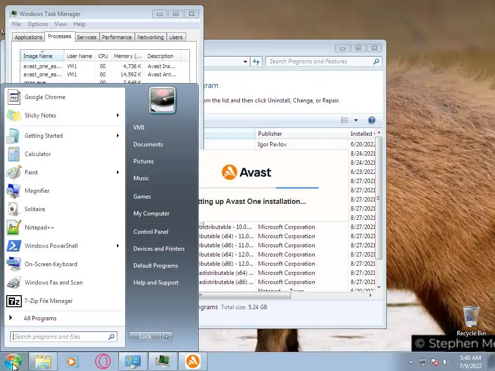Open Windows Media Player taskbar icon

[73, 361]
